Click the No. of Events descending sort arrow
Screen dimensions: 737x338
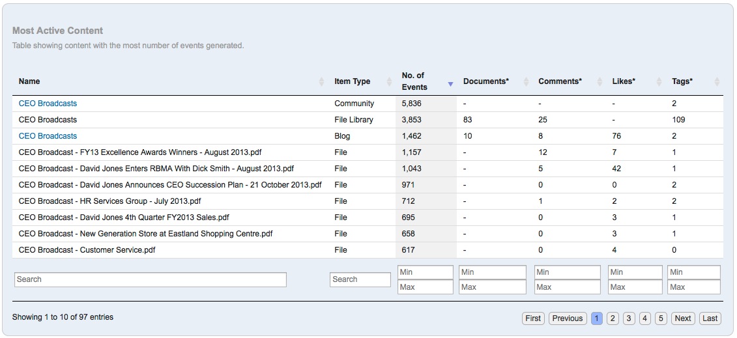click(x=450, y=83)
